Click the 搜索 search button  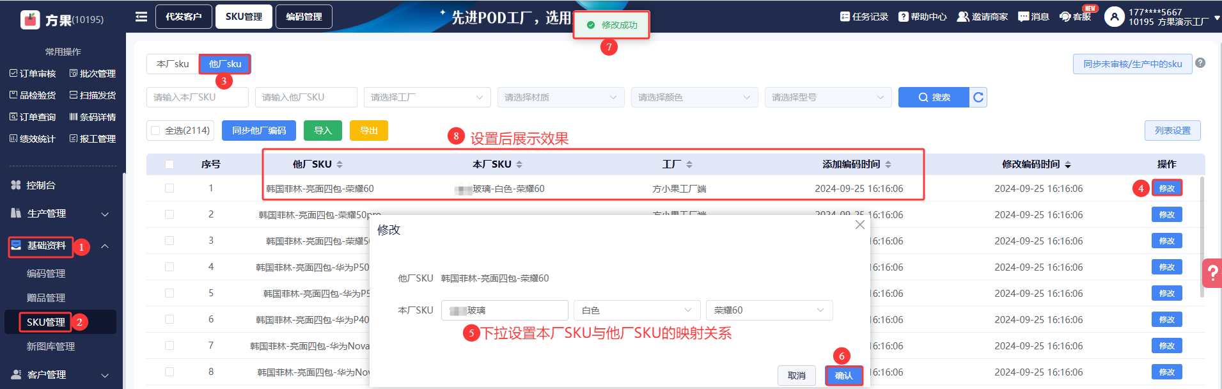pyautogui.click(x=934, y=97)
